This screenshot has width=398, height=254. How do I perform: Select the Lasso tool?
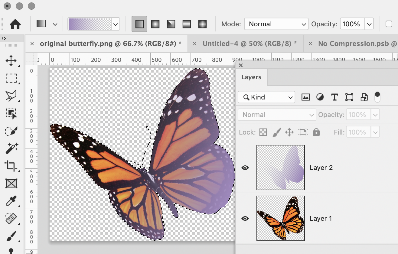click(11, 96)
